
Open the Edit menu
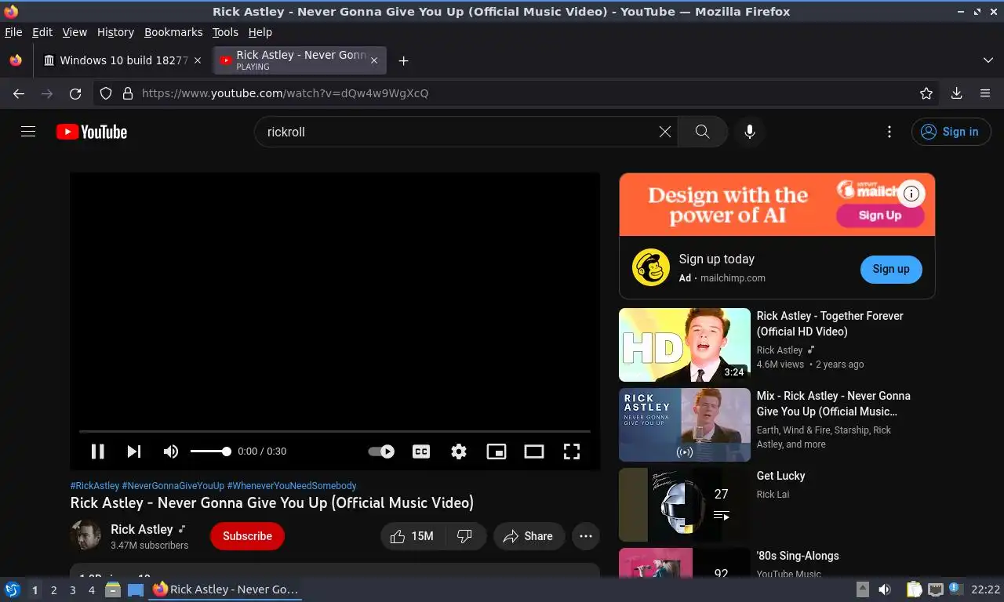[42, 32]
